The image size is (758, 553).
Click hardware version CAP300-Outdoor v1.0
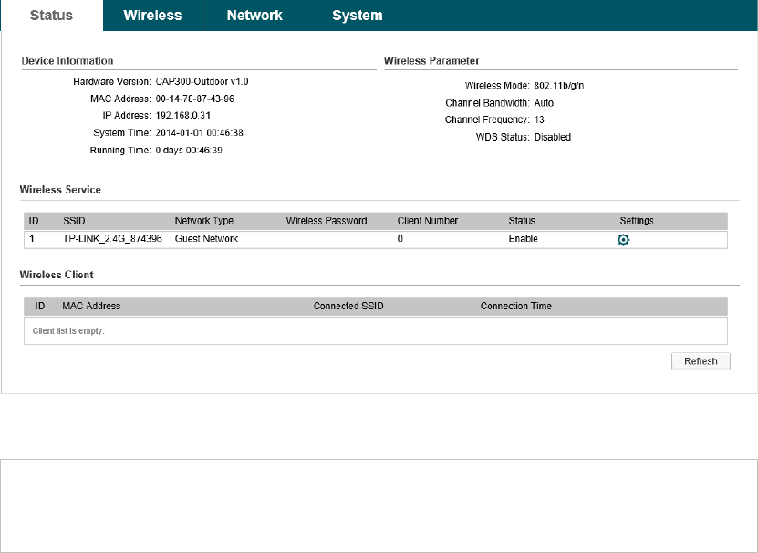(x=202, y=81)
